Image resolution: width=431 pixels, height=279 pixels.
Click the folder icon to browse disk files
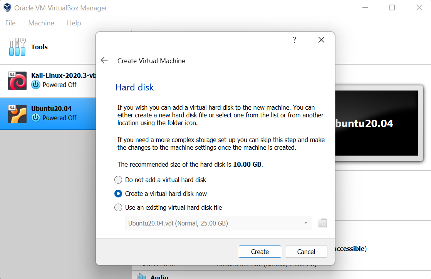322,223
